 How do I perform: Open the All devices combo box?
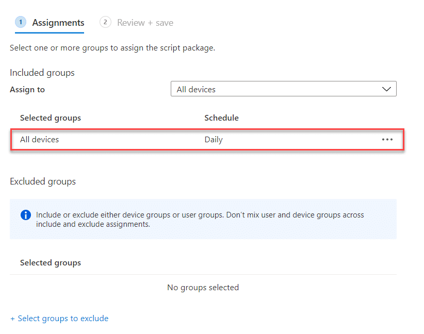pos(283,89)
